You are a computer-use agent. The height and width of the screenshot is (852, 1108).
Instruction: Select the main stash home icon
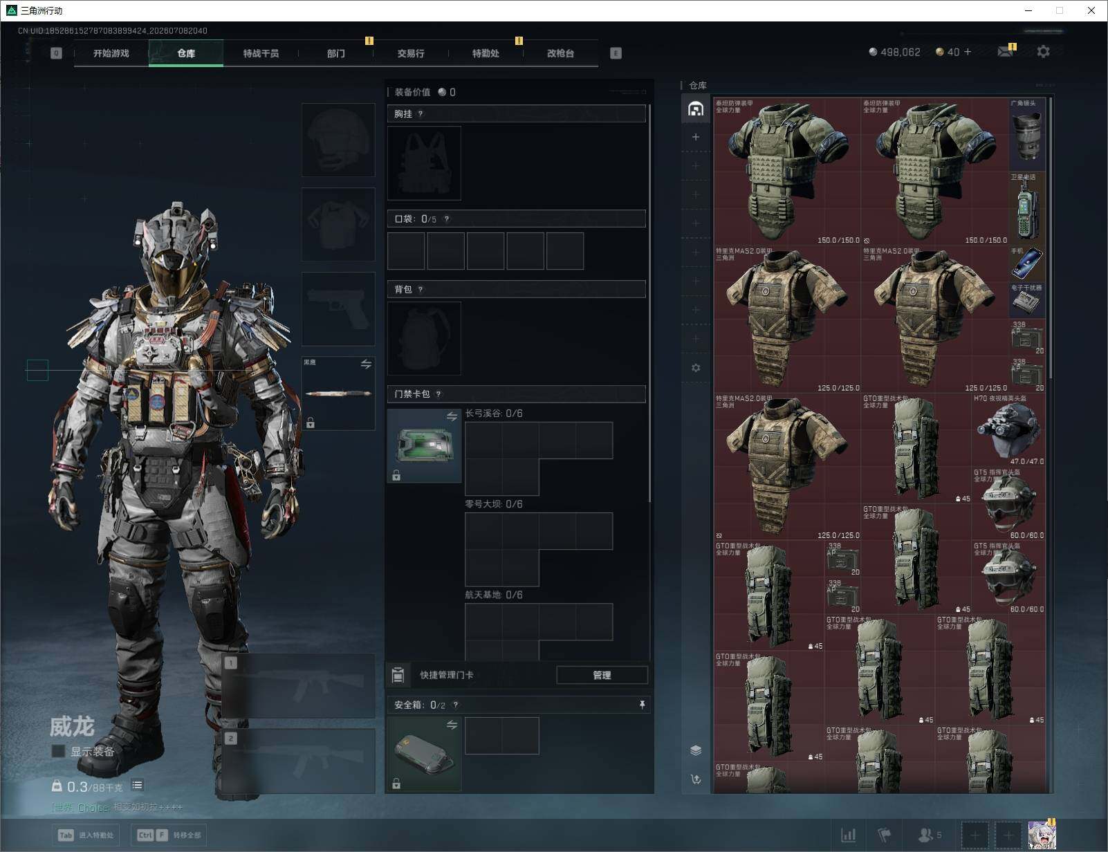click(696, 109)
